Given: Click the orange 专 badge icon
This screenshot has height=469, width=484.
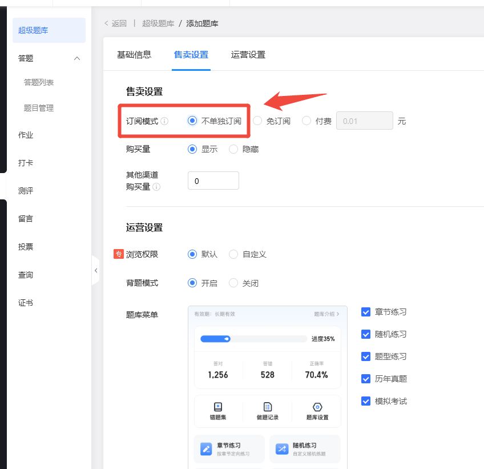Looking at the screenshot, I should pos(119,254).
